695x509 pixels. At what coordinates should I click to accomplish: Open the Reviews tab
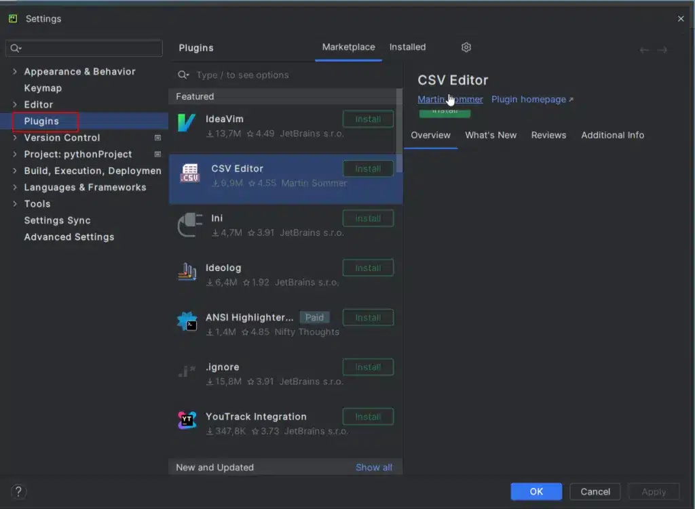point(548,135)
